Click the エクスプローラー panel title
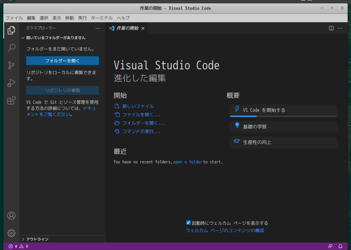This screenshot has width=351, height=250. [x=41, y=28]
